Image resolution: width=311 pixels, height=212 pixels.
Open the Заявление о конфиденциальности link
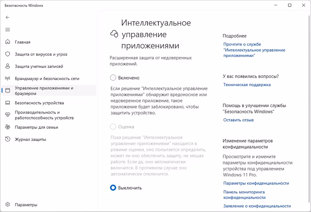[x=257, y=206]
